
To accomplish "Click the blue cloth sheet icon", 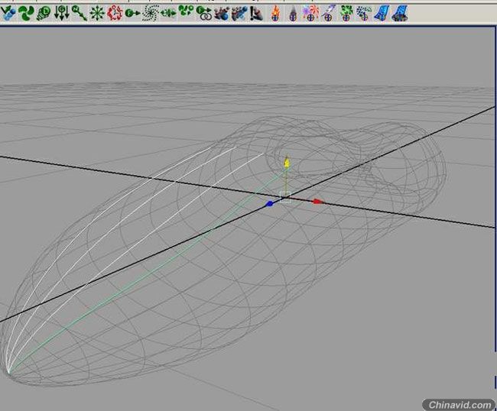I will point(382,13).
